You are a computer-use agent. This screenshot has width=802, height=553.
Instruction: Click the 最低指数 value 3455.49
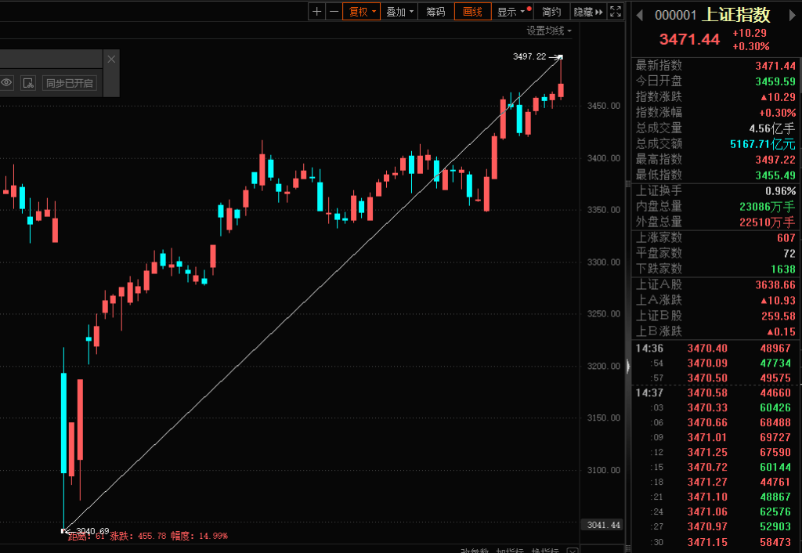pyautogui.click(x=775, y=175)
